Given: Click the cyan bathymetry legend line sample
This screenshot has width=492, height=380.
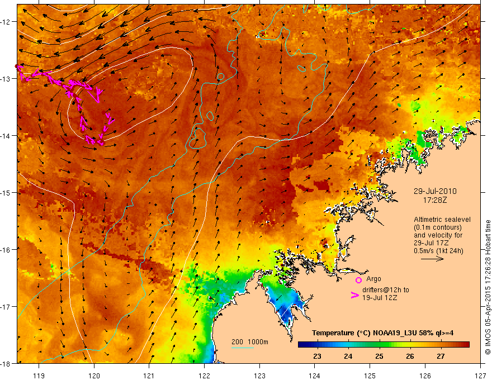Looking at the screenshot, I should tap(243, 348).
